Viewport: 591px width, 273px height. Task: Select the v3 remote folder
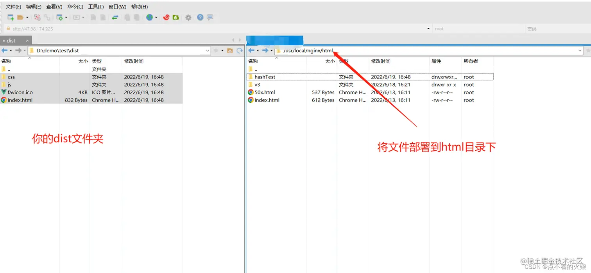click(370, 85)
